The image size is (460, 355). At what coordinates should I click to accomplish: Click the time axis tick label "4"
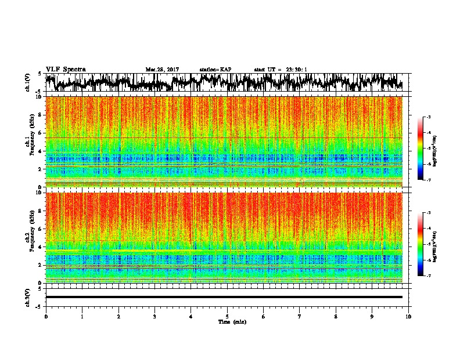coord(191,317)
